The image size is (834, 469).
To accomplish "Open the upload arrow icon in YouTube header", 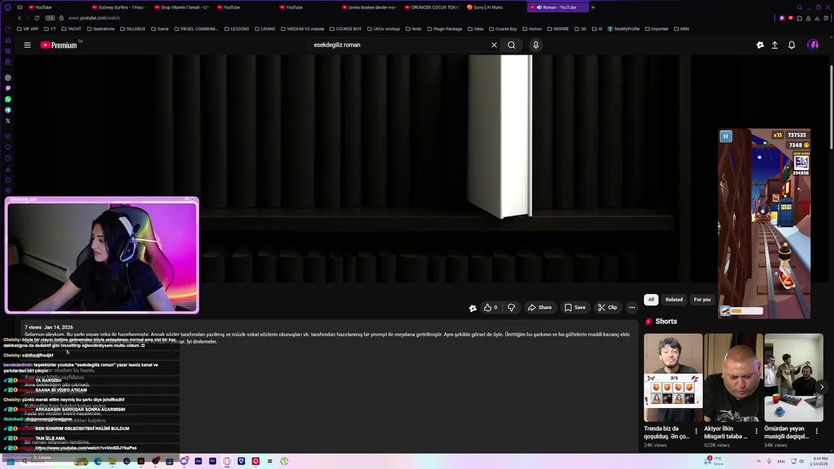I will tap(775, 45).
